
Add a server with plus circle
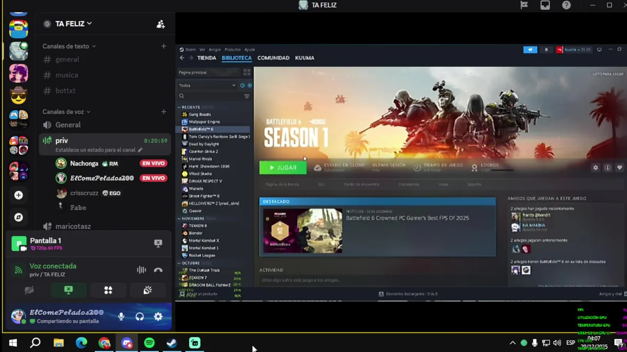point(19,195)
